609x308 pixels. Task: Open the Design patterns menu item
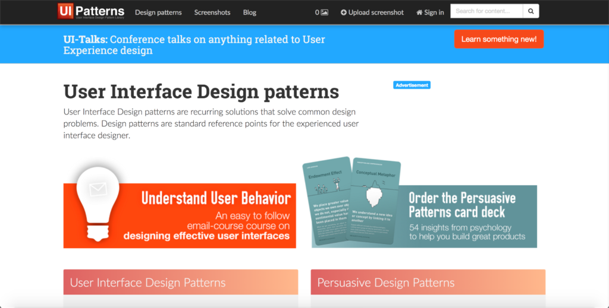click(x=158, y=12)
